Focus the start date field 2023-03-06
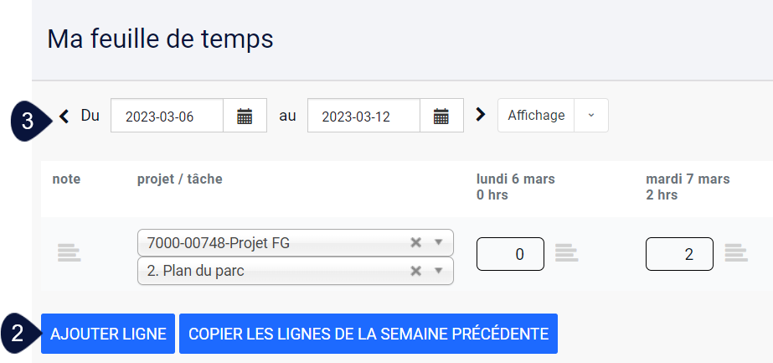The height and width of the screenshot is (363, 773). 167,116
